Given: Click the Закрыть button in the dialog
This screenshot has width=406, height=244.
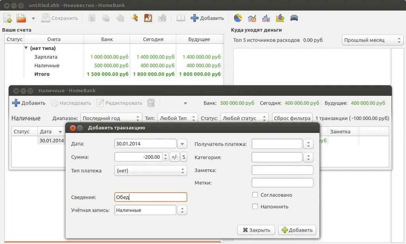Looking at the screenshot, I should click(256, 230).
